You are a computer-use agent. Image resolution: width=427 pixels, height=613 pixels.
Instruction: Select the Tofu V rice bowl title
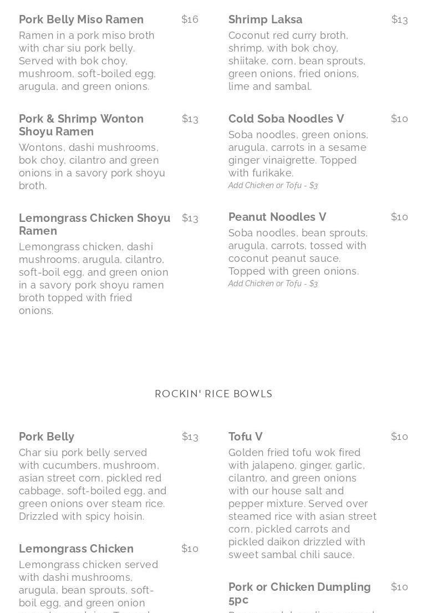245,437
